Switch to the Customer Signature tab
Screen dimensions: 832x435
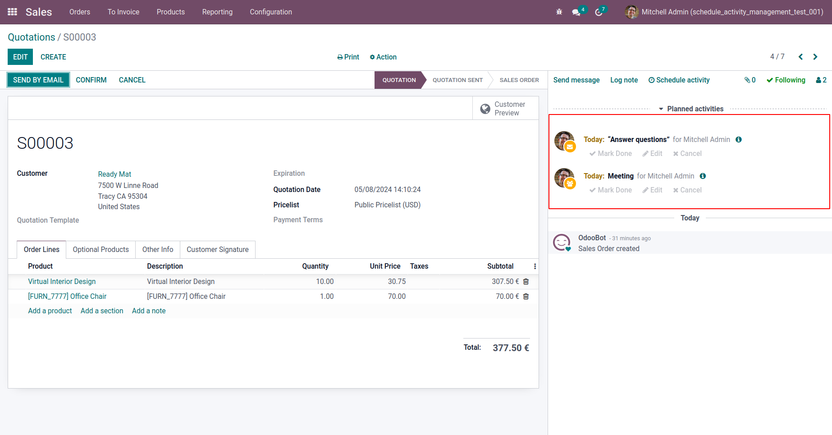pyautogui.click(x=218, y=249)
